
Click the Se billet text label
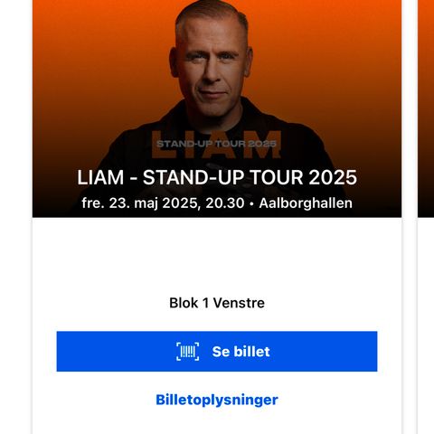click(241, 352)
